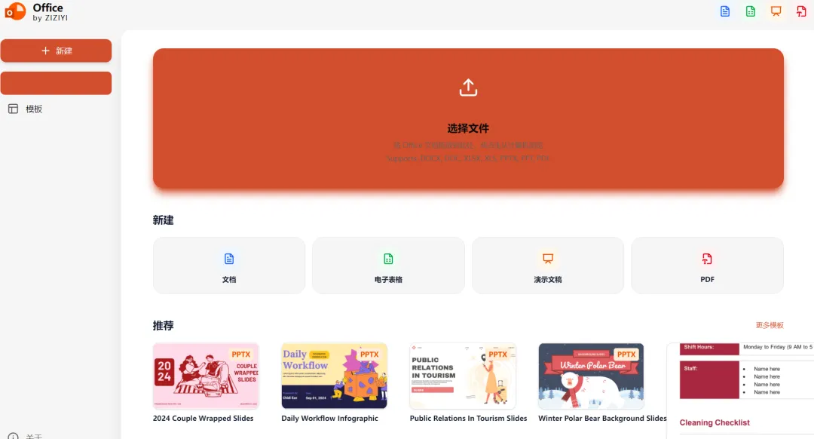Click the green spreadsheet icon in top bar
Screen dimensions: 814x439
point(750,11)
